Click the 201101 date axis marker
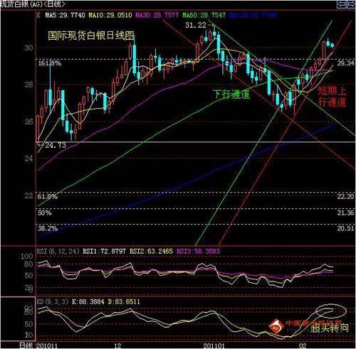This screenshot has width=356, height=349. click(214, 345)
